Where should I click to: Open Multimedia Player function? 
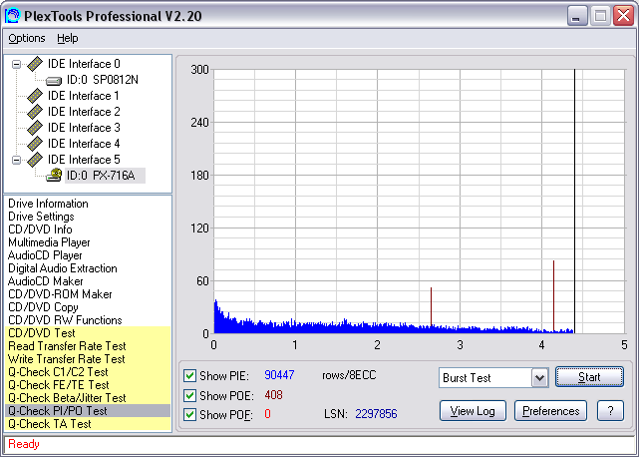(49, 242)
